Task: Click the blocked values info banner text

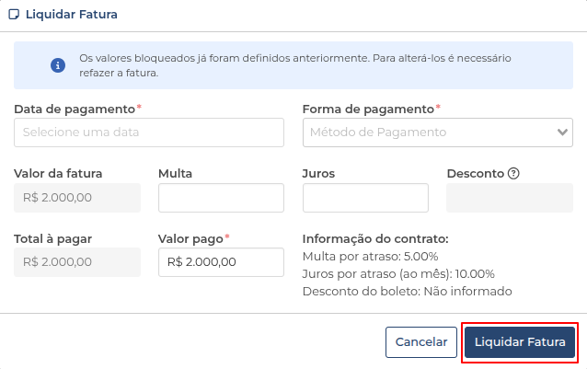Action: [x=295, y=65]
